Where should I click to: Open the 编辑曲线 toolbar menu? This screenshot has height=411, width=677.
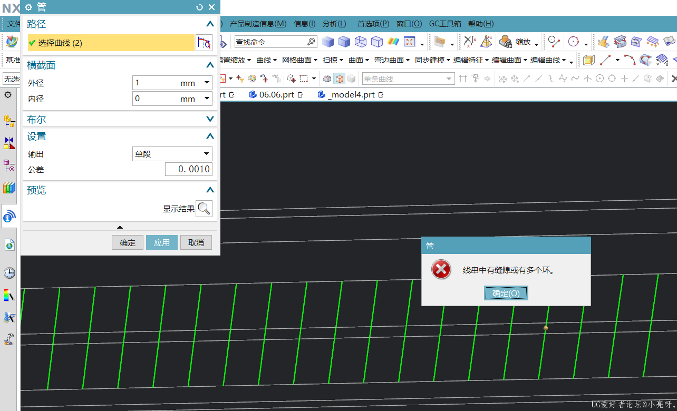click(548, 60)
